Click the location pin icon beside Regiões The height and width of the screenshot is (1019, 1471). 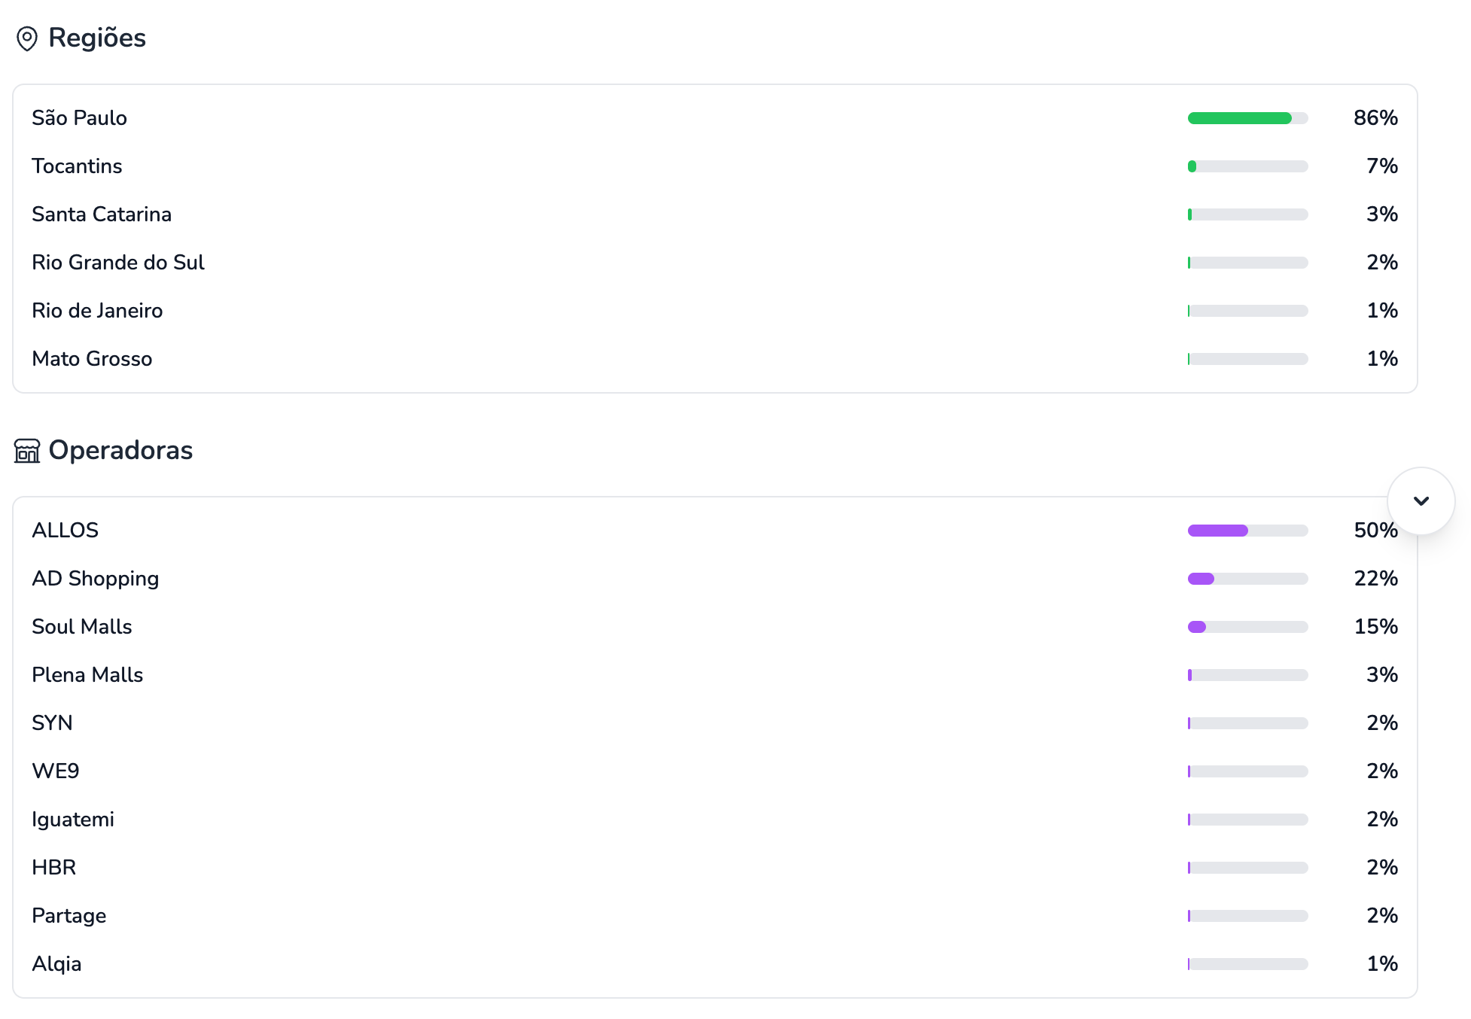pos(27,38)
